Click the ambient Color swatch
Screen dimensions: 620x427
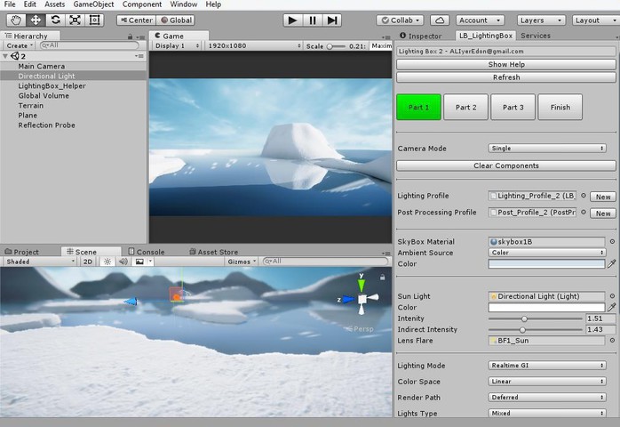coord(546,264)
